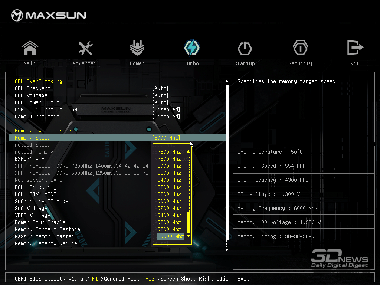The height and width of the screenshot is (285, 380).
Task: Click the CPU Temperature 50°C readout
Action: [x=270, y=152]
